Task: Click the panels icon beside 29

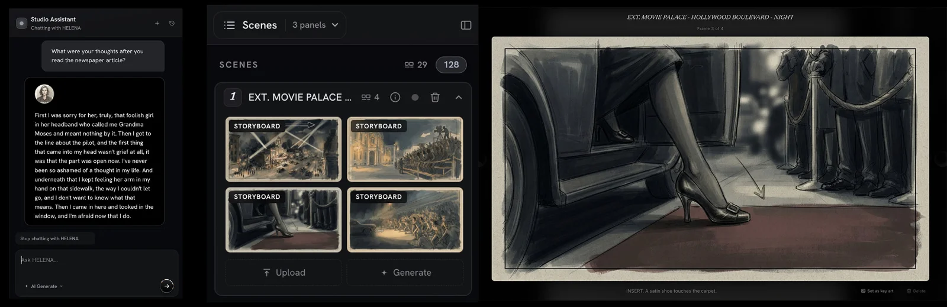Action: (x=409, y=64)
